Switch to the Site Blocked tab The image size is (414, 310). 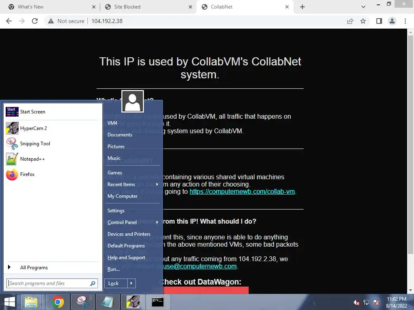click(148, 7)
